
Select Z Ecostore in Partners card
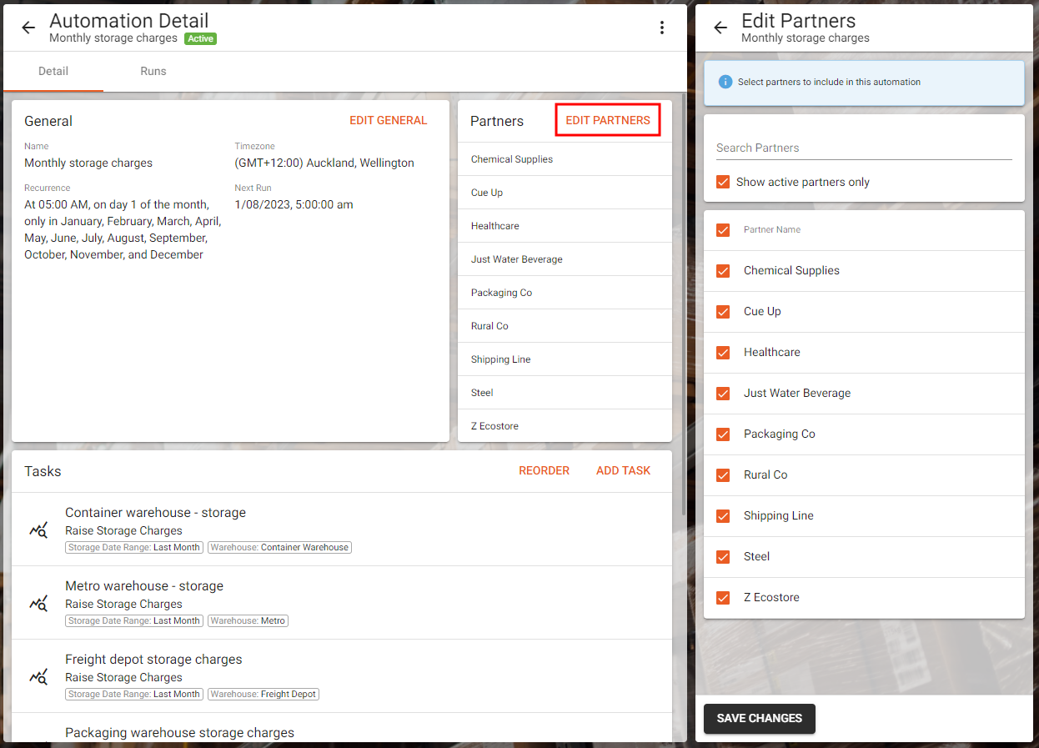pos(565,426)
